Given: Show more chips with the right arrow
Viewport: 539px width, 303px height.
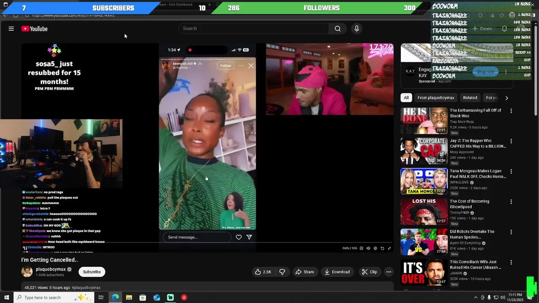Looking at the screenshot, I should point(507,98).
